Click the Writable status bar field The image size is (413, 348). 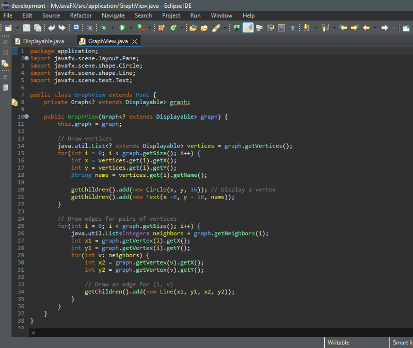pyautogui.click(x=339, y=342)
